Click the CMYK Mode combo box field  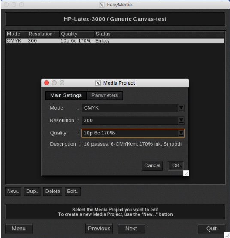[133, 108]
